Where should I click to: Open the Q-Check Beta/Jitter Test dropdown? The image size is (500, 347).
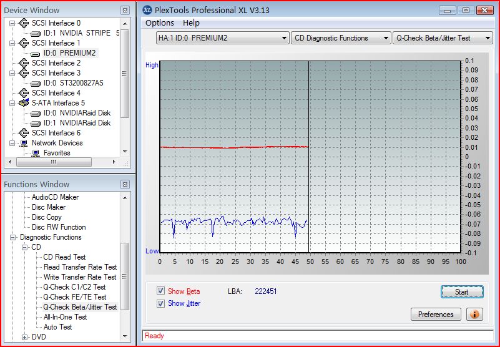pos(443,38)
